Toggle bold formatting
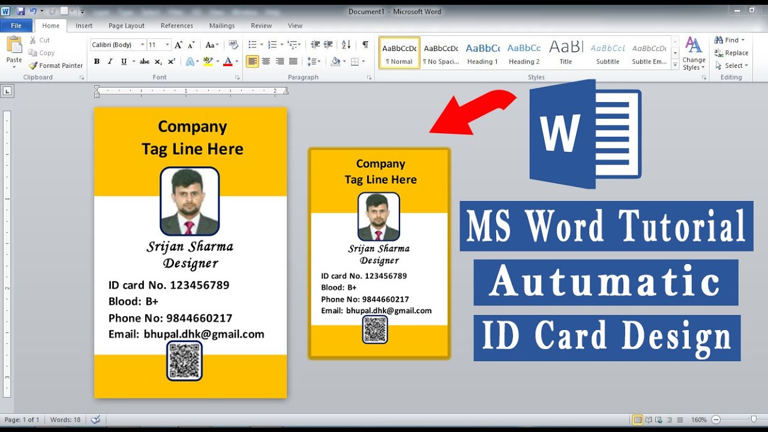This screenshot has width=768, height=432. (x=97, y=61)
